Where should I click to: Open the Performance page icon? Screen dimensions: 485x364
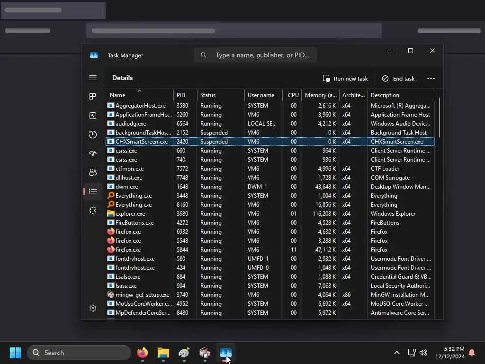click(x=93, y=116)
